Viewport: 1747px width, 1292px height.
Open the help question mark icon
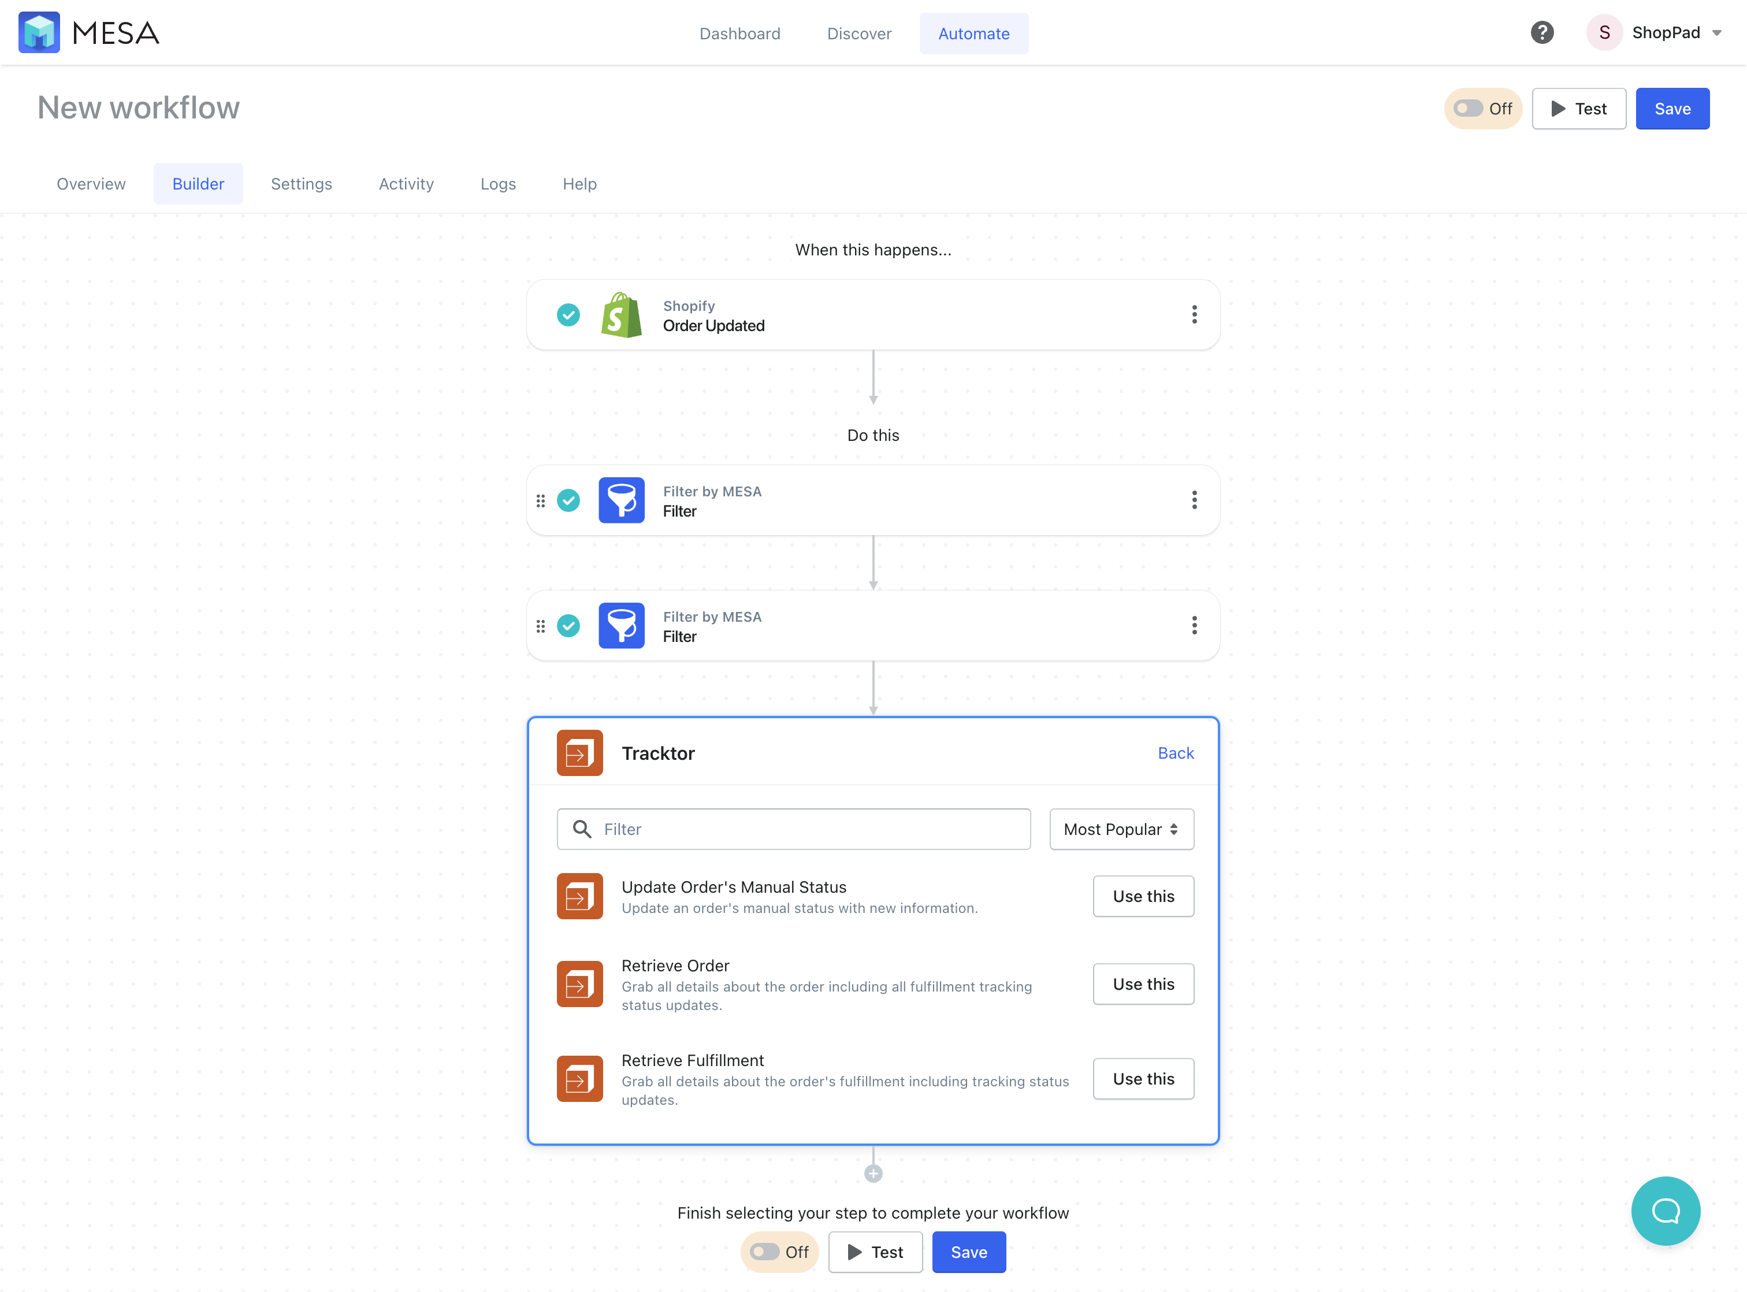[1542, 33]
